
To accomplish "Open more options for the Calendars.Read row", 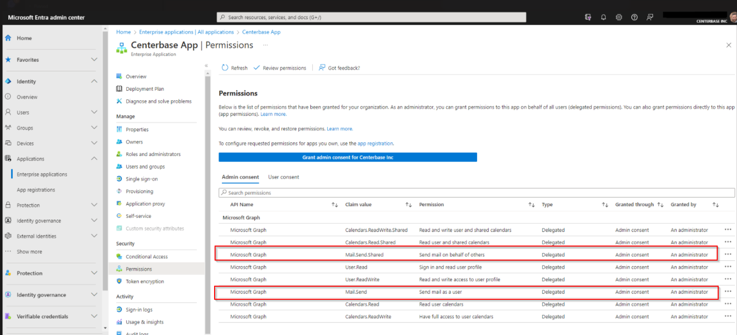I will click(x=728, y=304).
